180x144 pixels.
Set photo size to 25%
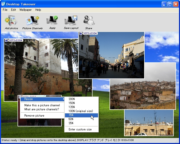point(81,123)
